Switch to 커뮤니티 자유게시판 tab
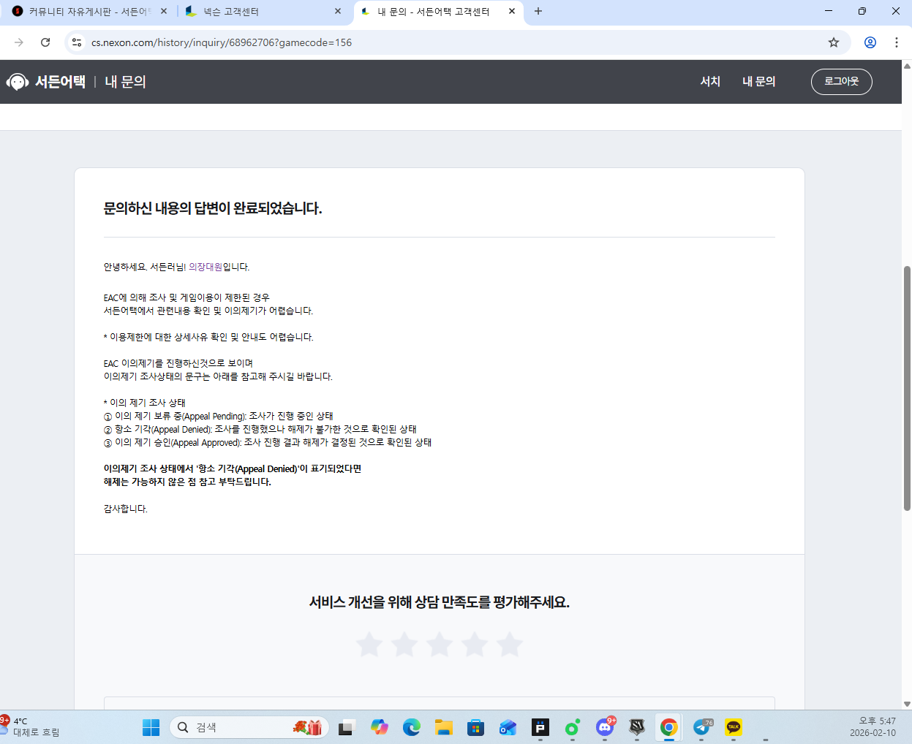 point(88,12)
